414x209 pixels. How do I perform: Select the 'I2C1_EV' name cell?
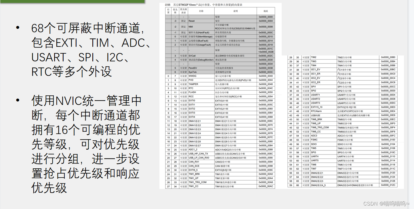tap(324, 69)
